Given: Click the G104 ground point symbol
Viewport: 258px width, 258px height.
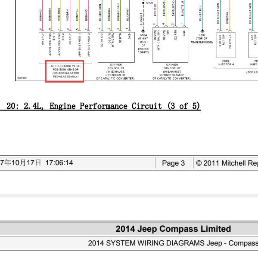Looking at the screenshot, I should tap(143, 31).
